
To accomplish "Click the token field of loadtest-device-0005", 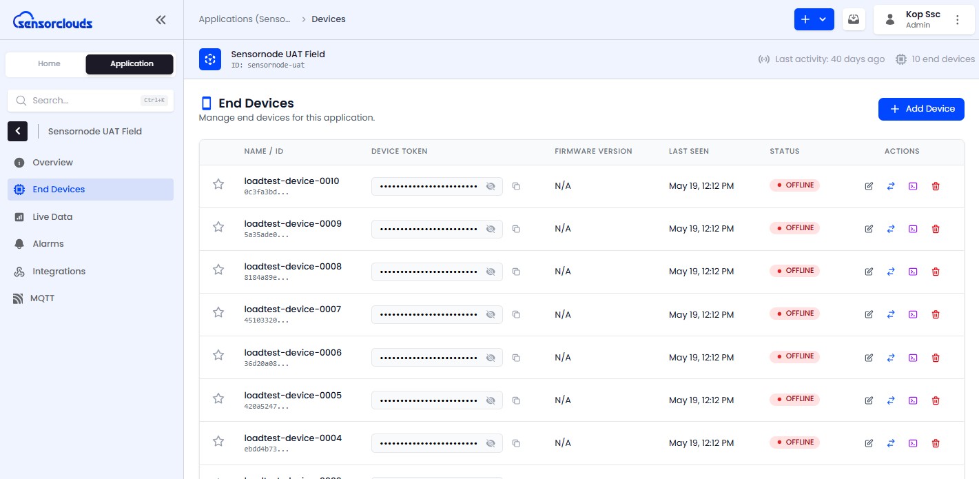I will click(437, 400).
